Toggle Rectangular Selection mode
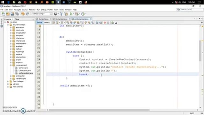This screenshot has width=204, height=115. (82, 23)
